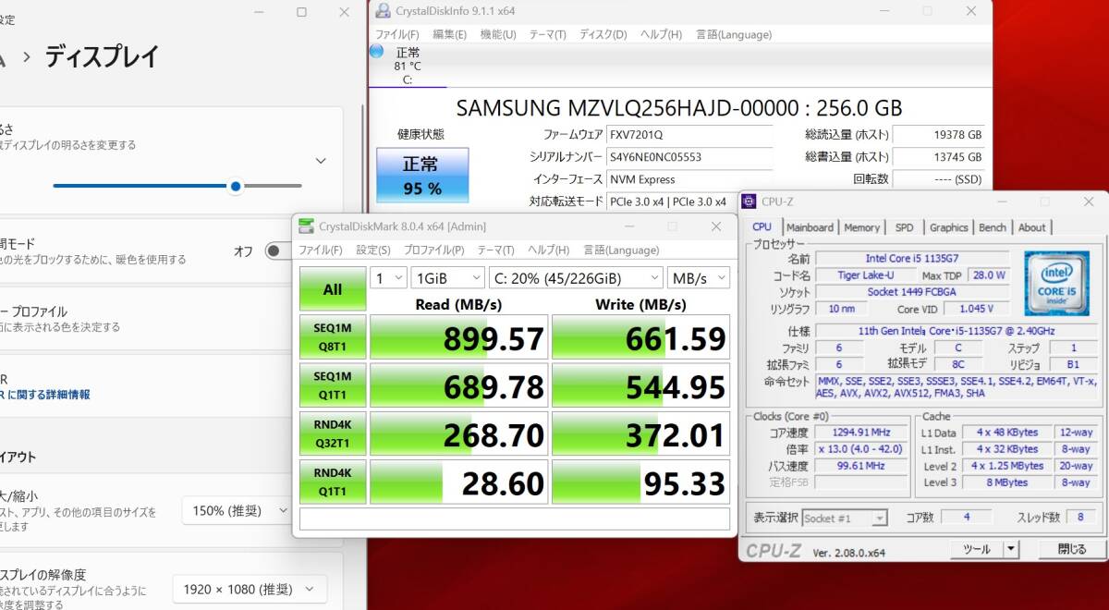The height and width of the screenshot is (610, 1109).
Task: Switch to the Graphics tab in CPU-Z
Action: [x=949, y=227]
